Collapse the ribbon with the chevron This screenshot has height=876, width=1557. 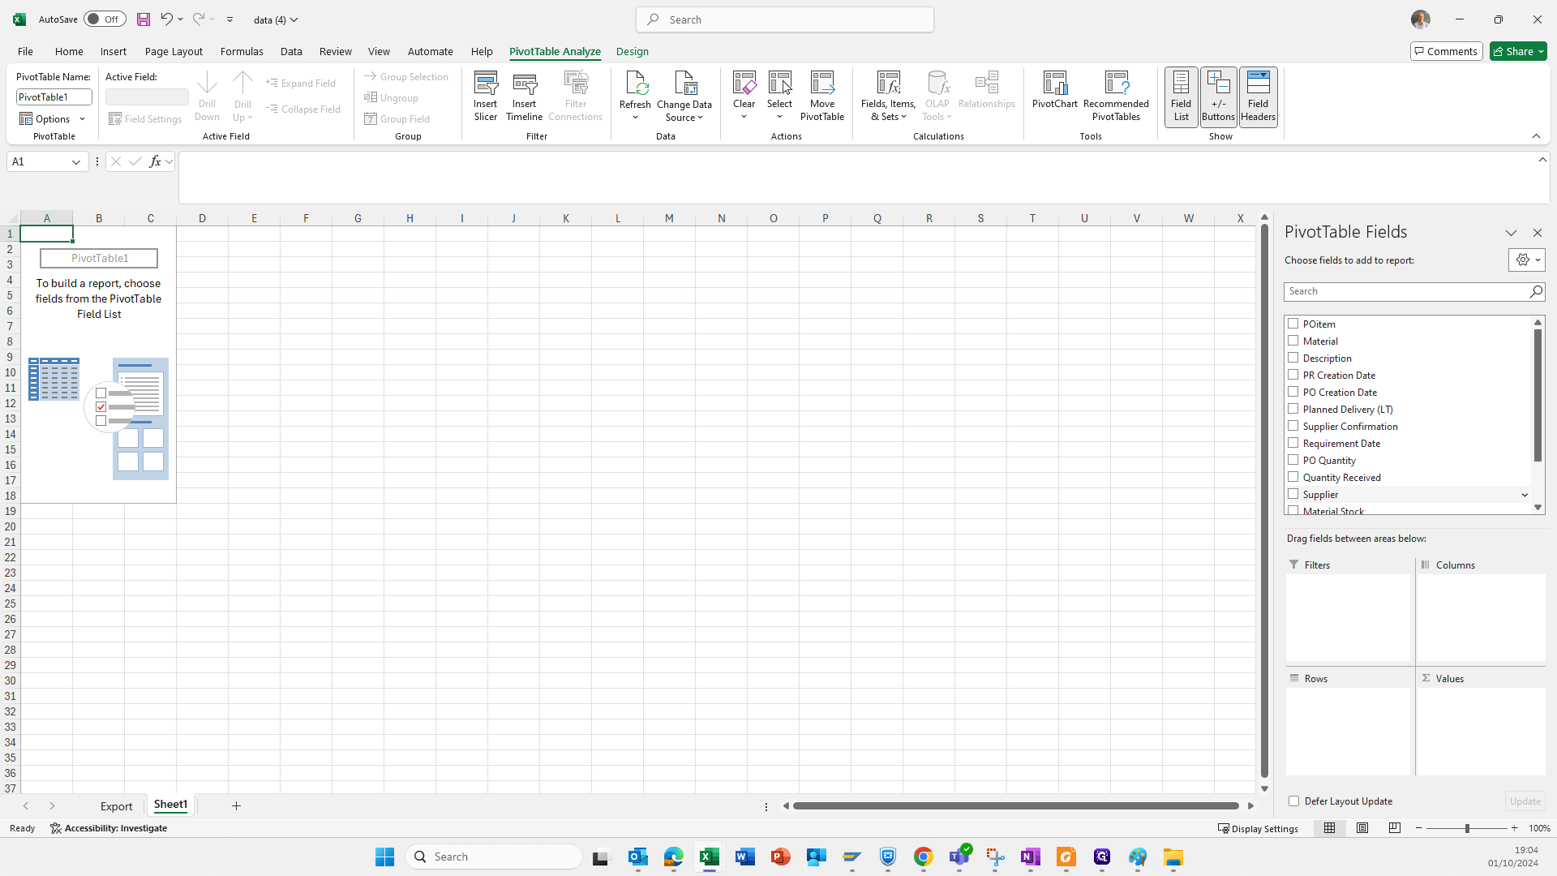pos(1536,136)
